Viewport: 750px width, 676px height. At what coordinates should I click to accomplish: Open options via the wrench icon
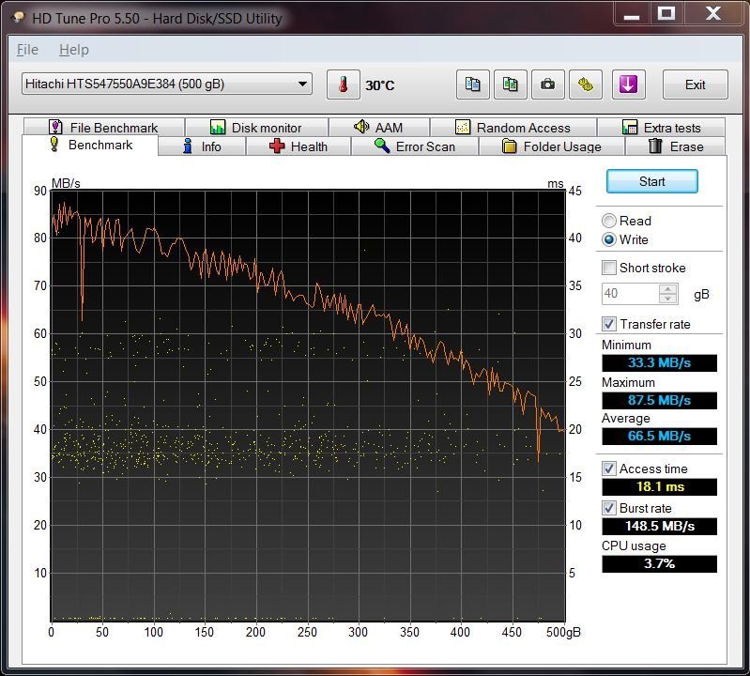coord(586,84)
